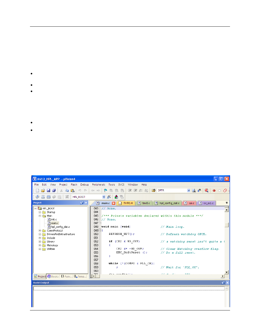Click the Uncomment selection icon
The image size is (260, 336).
146,190
